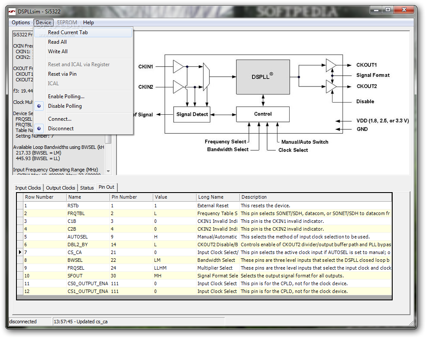Click the DBL2_BY name cell

pyautogui.click(x=88, y=245)
